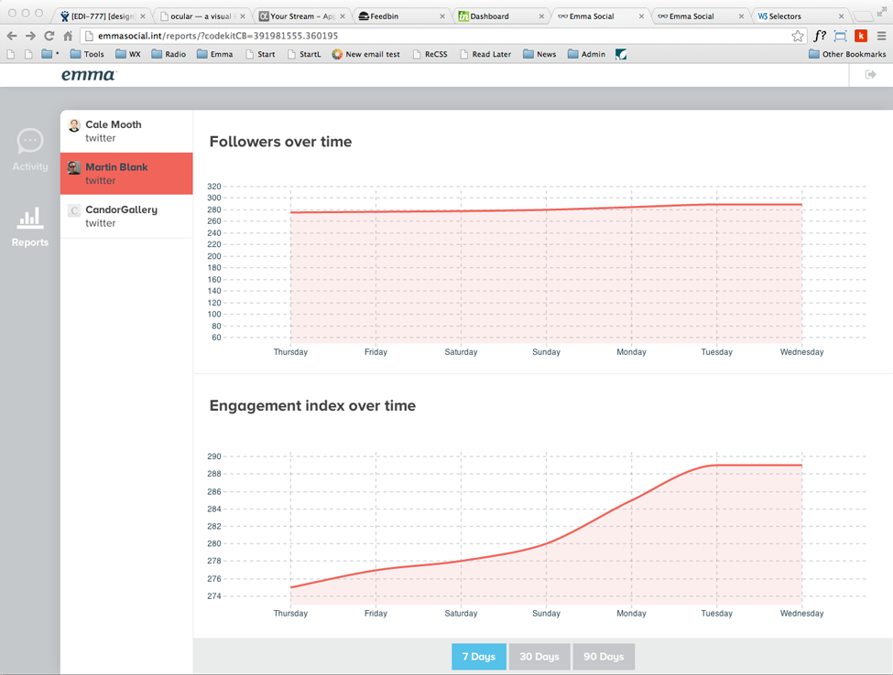Switch to 90 Days range
This screenshot has width=893, height=675.
604,657
